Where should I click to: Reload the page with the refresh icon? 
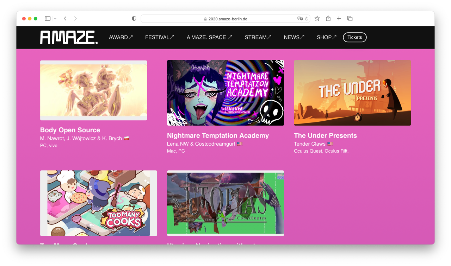point(307,19)
